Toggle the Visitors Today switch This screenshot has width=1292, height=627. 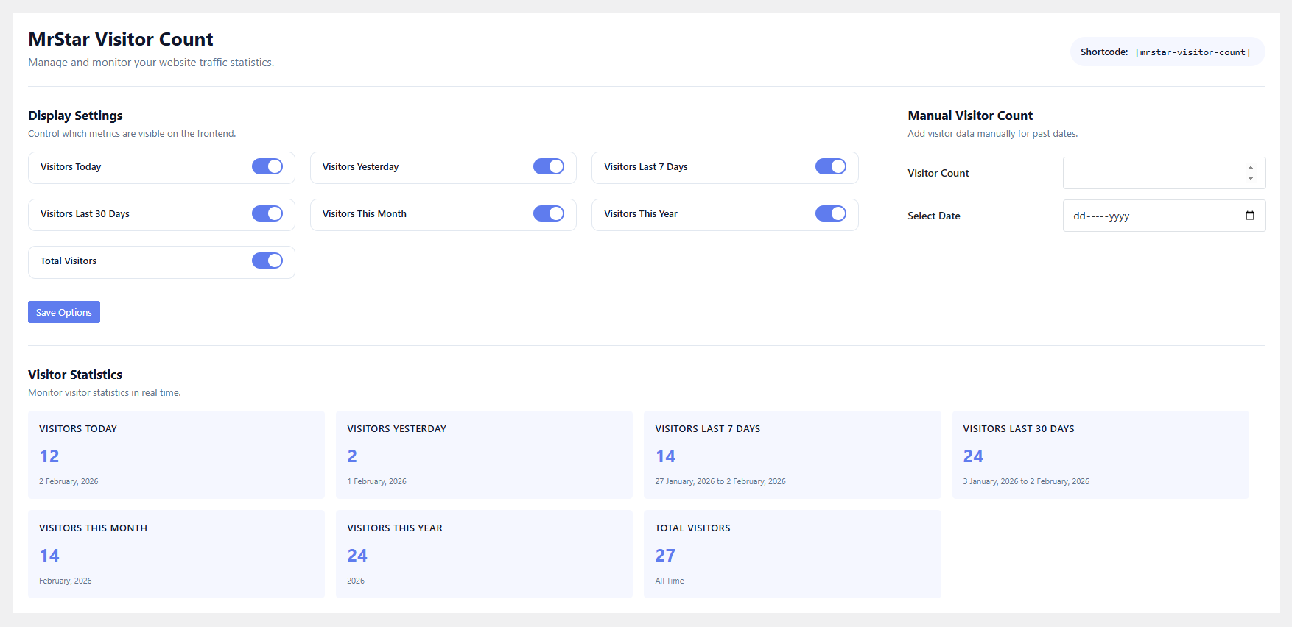[x=267, y=166]
